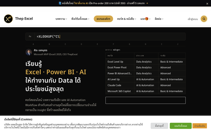The image size is (211, 132).
Task: Select the Power BI Advanced D... cell
Action: click(x=120, y=73)
